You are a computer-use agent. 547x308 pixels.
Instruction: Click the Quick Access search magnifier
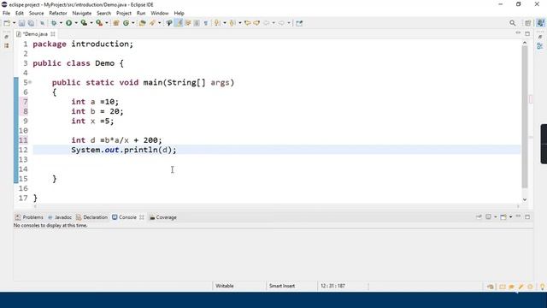pos(513,23)
